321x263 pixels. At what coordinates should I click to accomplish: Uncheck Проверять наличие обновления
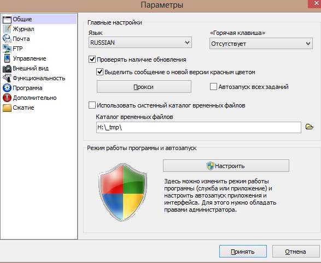(x=92, y=59)
